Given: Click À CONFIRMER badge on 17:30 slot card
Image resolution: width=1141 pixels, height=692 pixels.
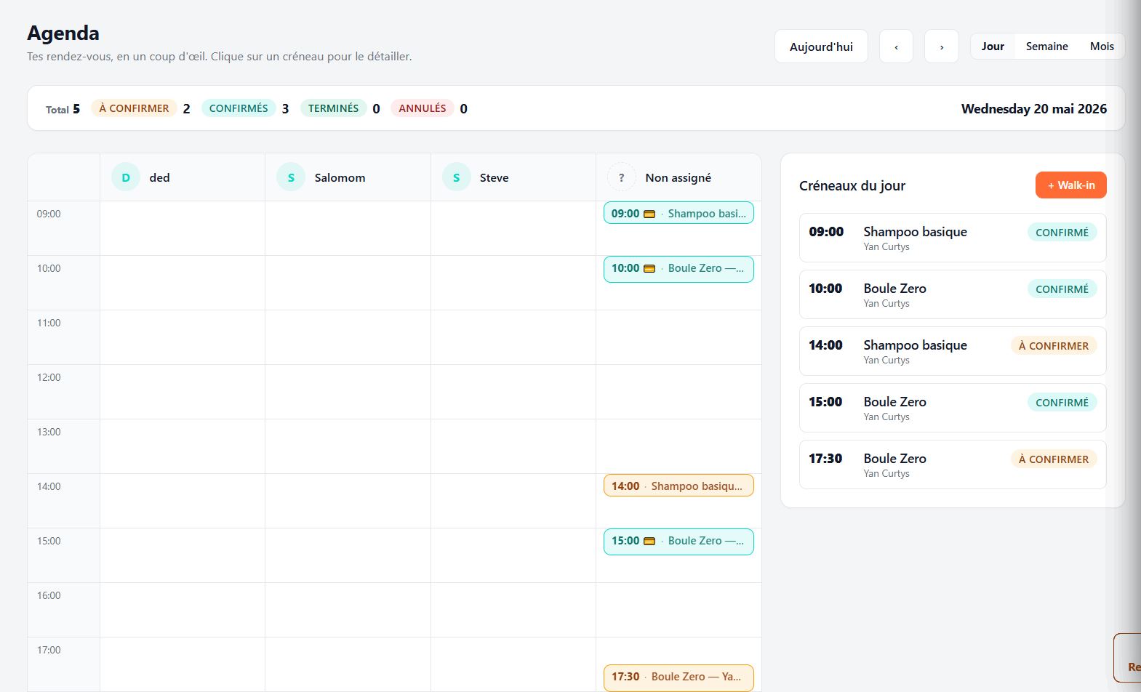Looking at the screenshot, I should (x=1054, y=459).
